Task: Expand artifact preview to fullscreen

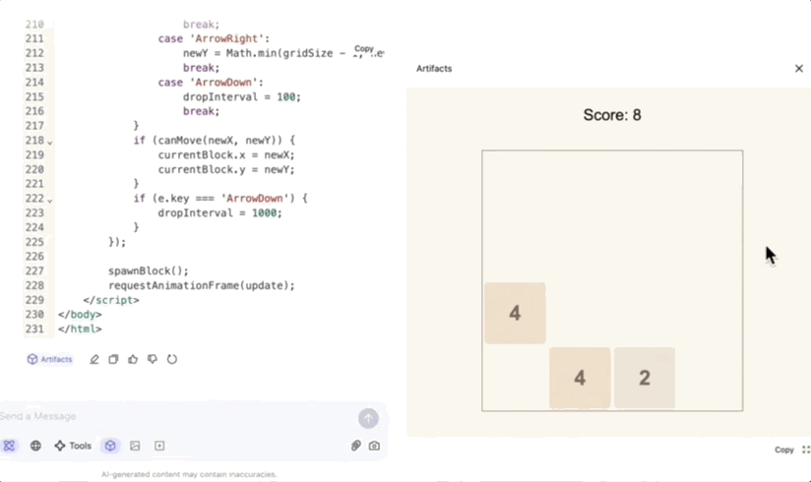Action: [x=805, y=450]
